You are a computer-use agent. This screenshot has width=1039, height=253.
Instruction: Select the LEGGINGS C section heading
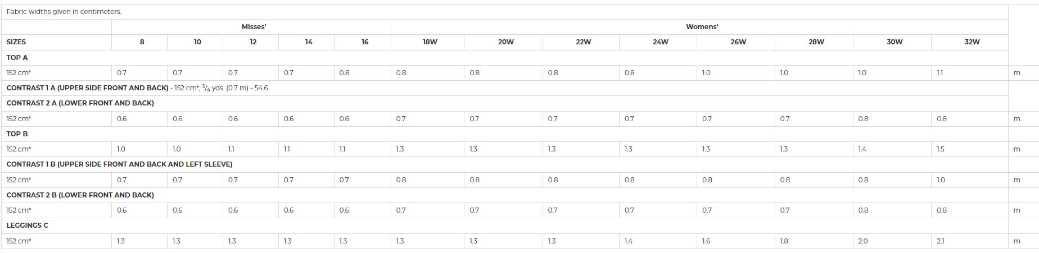click(x=28, y=226)
